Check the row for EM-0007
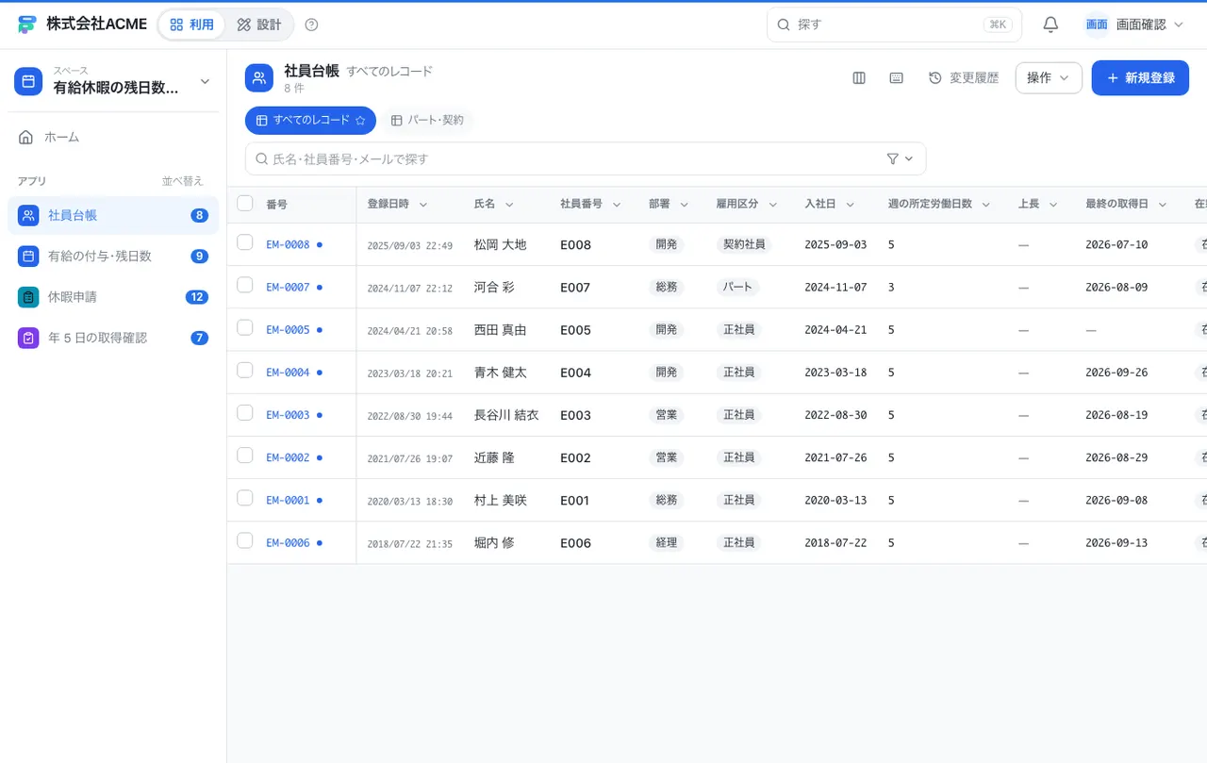Viewport: 1207px width, 763px height. (245, 285)
